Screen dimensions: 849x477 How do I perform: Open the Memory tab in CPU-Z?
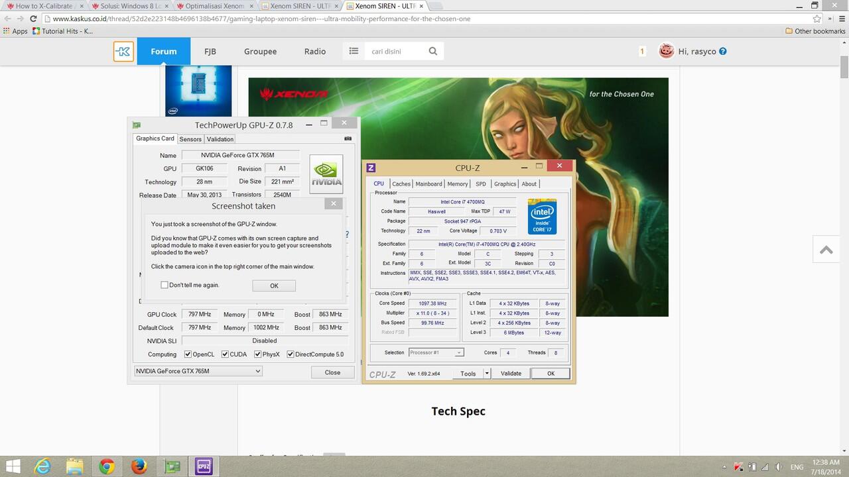click(x=458, y=184)
